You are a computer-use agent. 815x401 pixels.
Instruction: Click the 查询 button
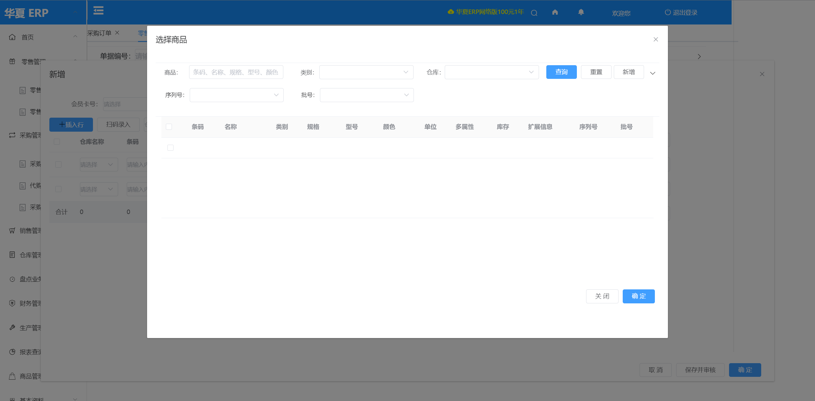[561, 72]
